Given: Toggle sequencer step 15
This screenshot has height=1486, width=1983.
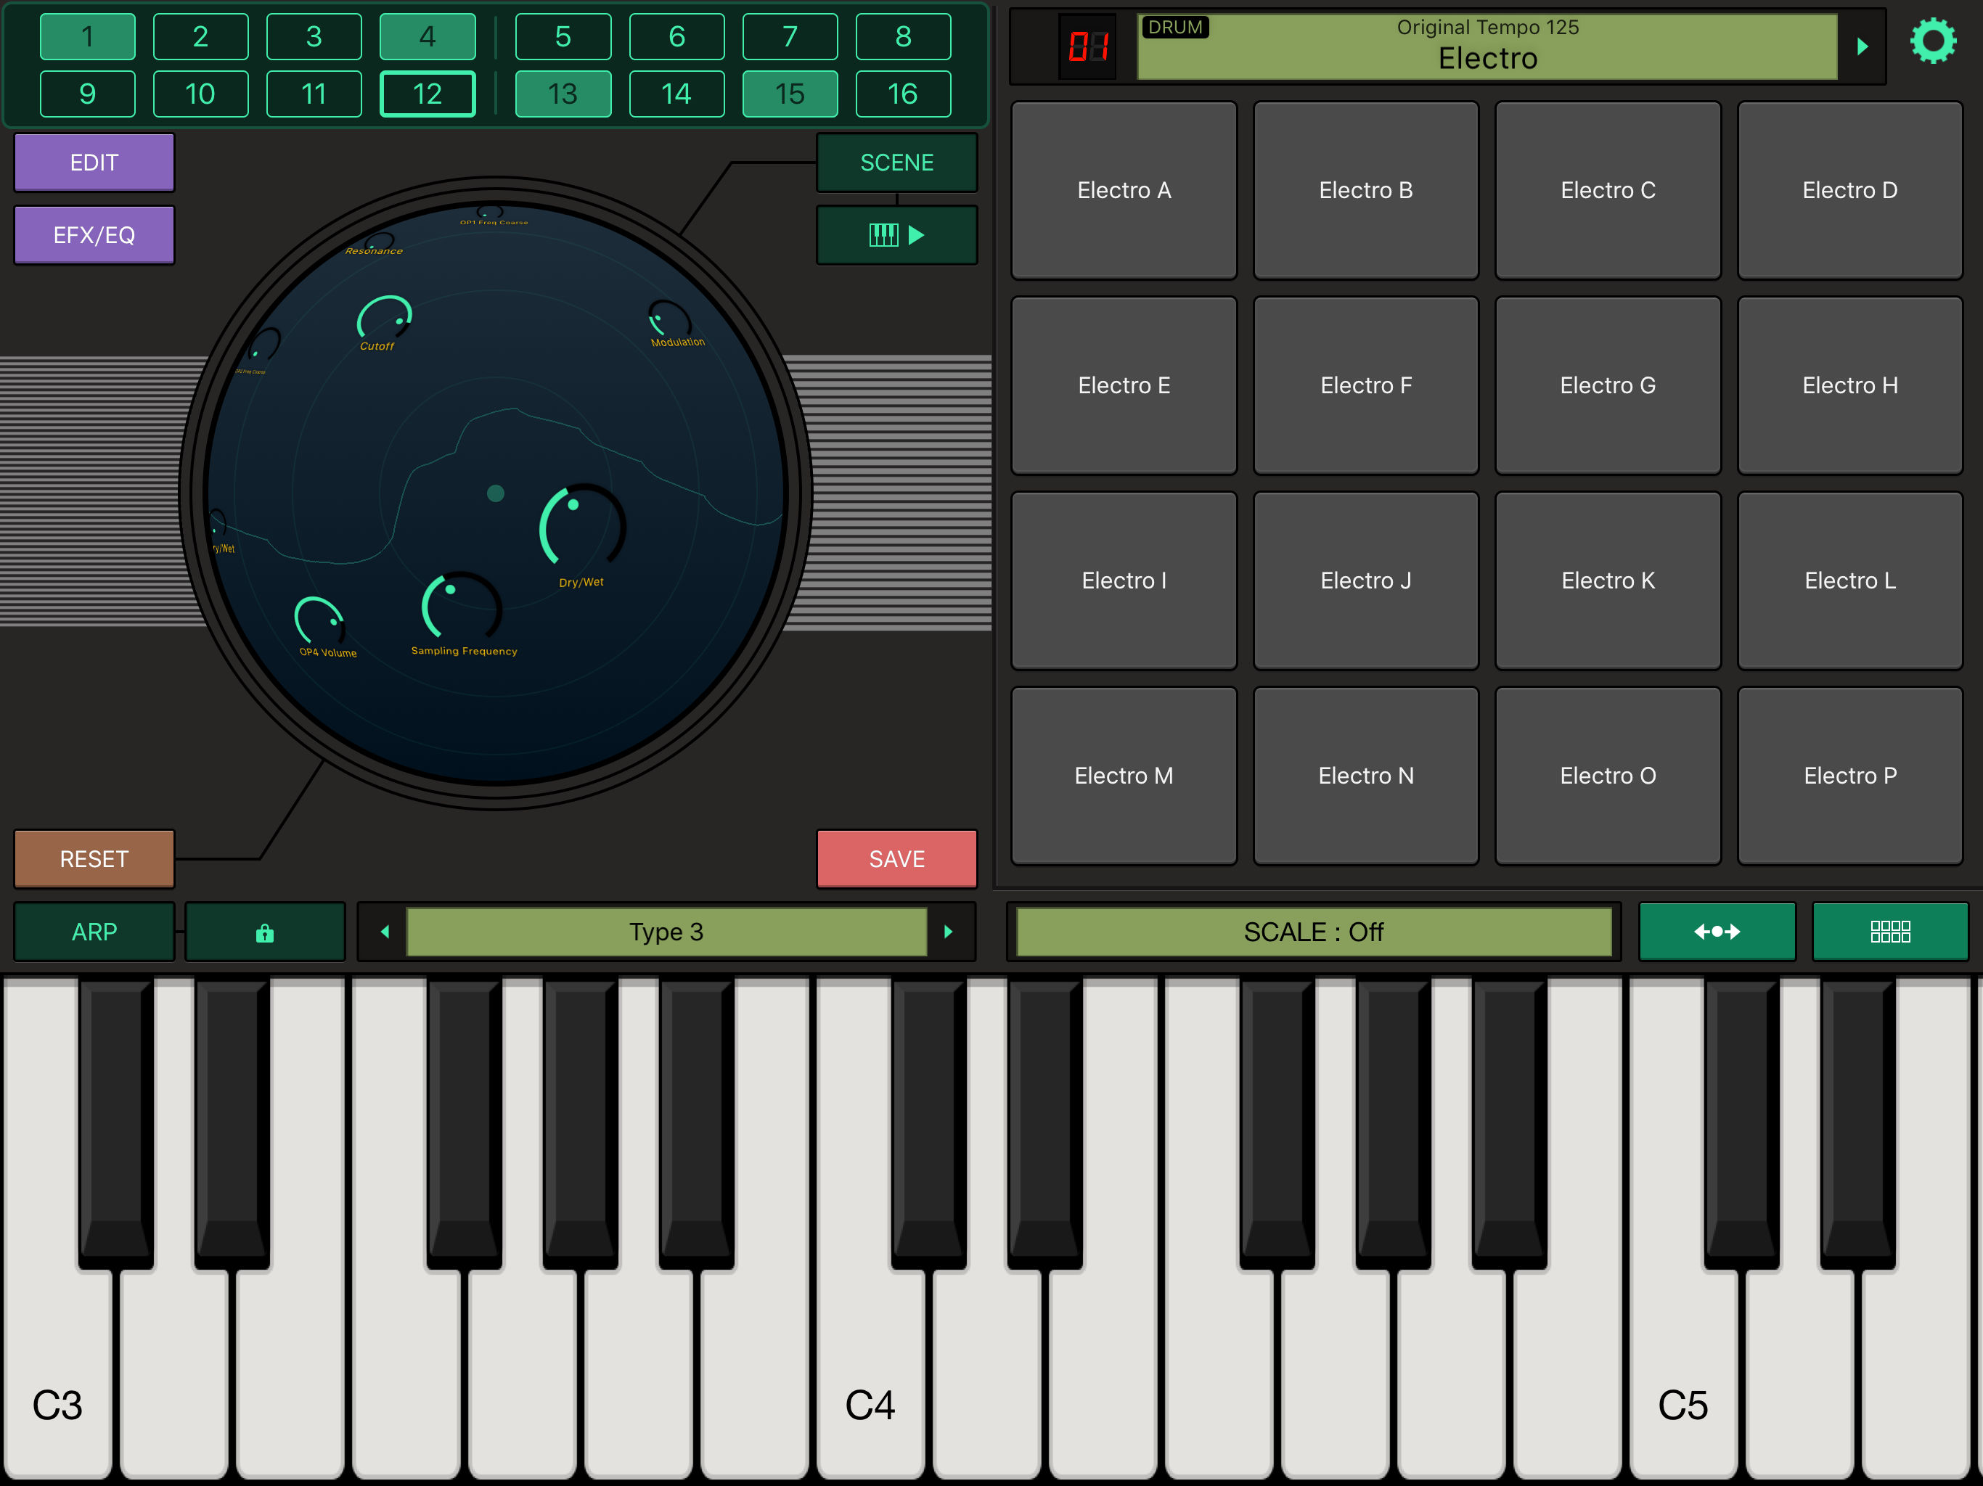Looking at the screenshot, I should (790, 94).
